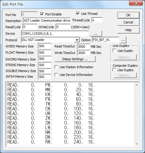Image resolution: width=145 pixels, height=153 pixels.
Task: Toggle the Use Thread checkbox
Action: tap(78, 13)
